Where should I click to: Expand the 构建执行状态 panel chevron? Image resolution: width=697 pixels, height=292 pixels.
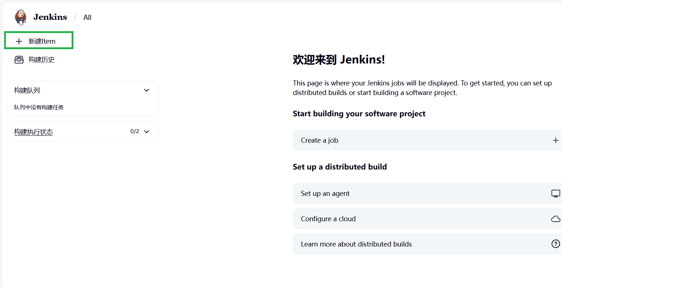click(x=147, y=132)
